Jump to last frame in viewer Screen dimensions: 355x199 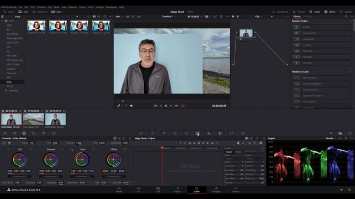coord(176,106)
